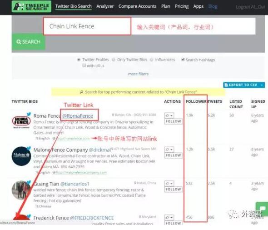The width and height of the screenshot is (268, 230).
Task: Open Guang Tian actions dropdown
Action: (x=169, y=184)
